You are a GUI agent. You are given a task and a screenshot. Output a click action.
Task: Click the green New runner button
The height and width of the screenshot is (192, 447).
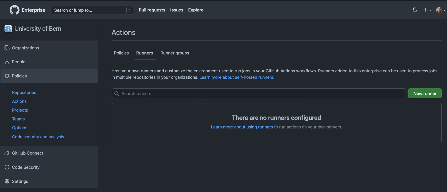[425, 93]
